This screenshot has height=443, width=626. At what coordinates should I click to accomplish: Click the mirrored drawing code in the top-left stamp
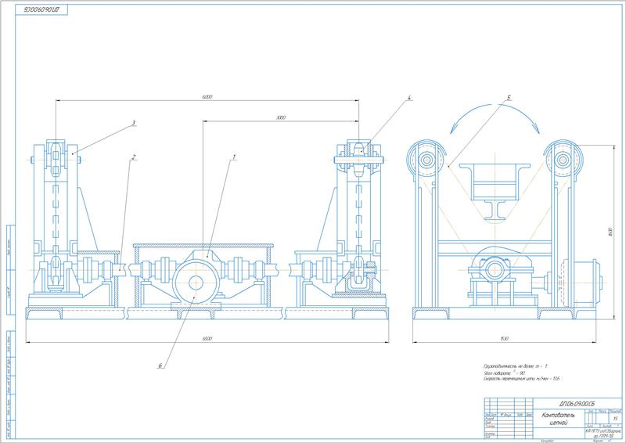click(41, 10)
